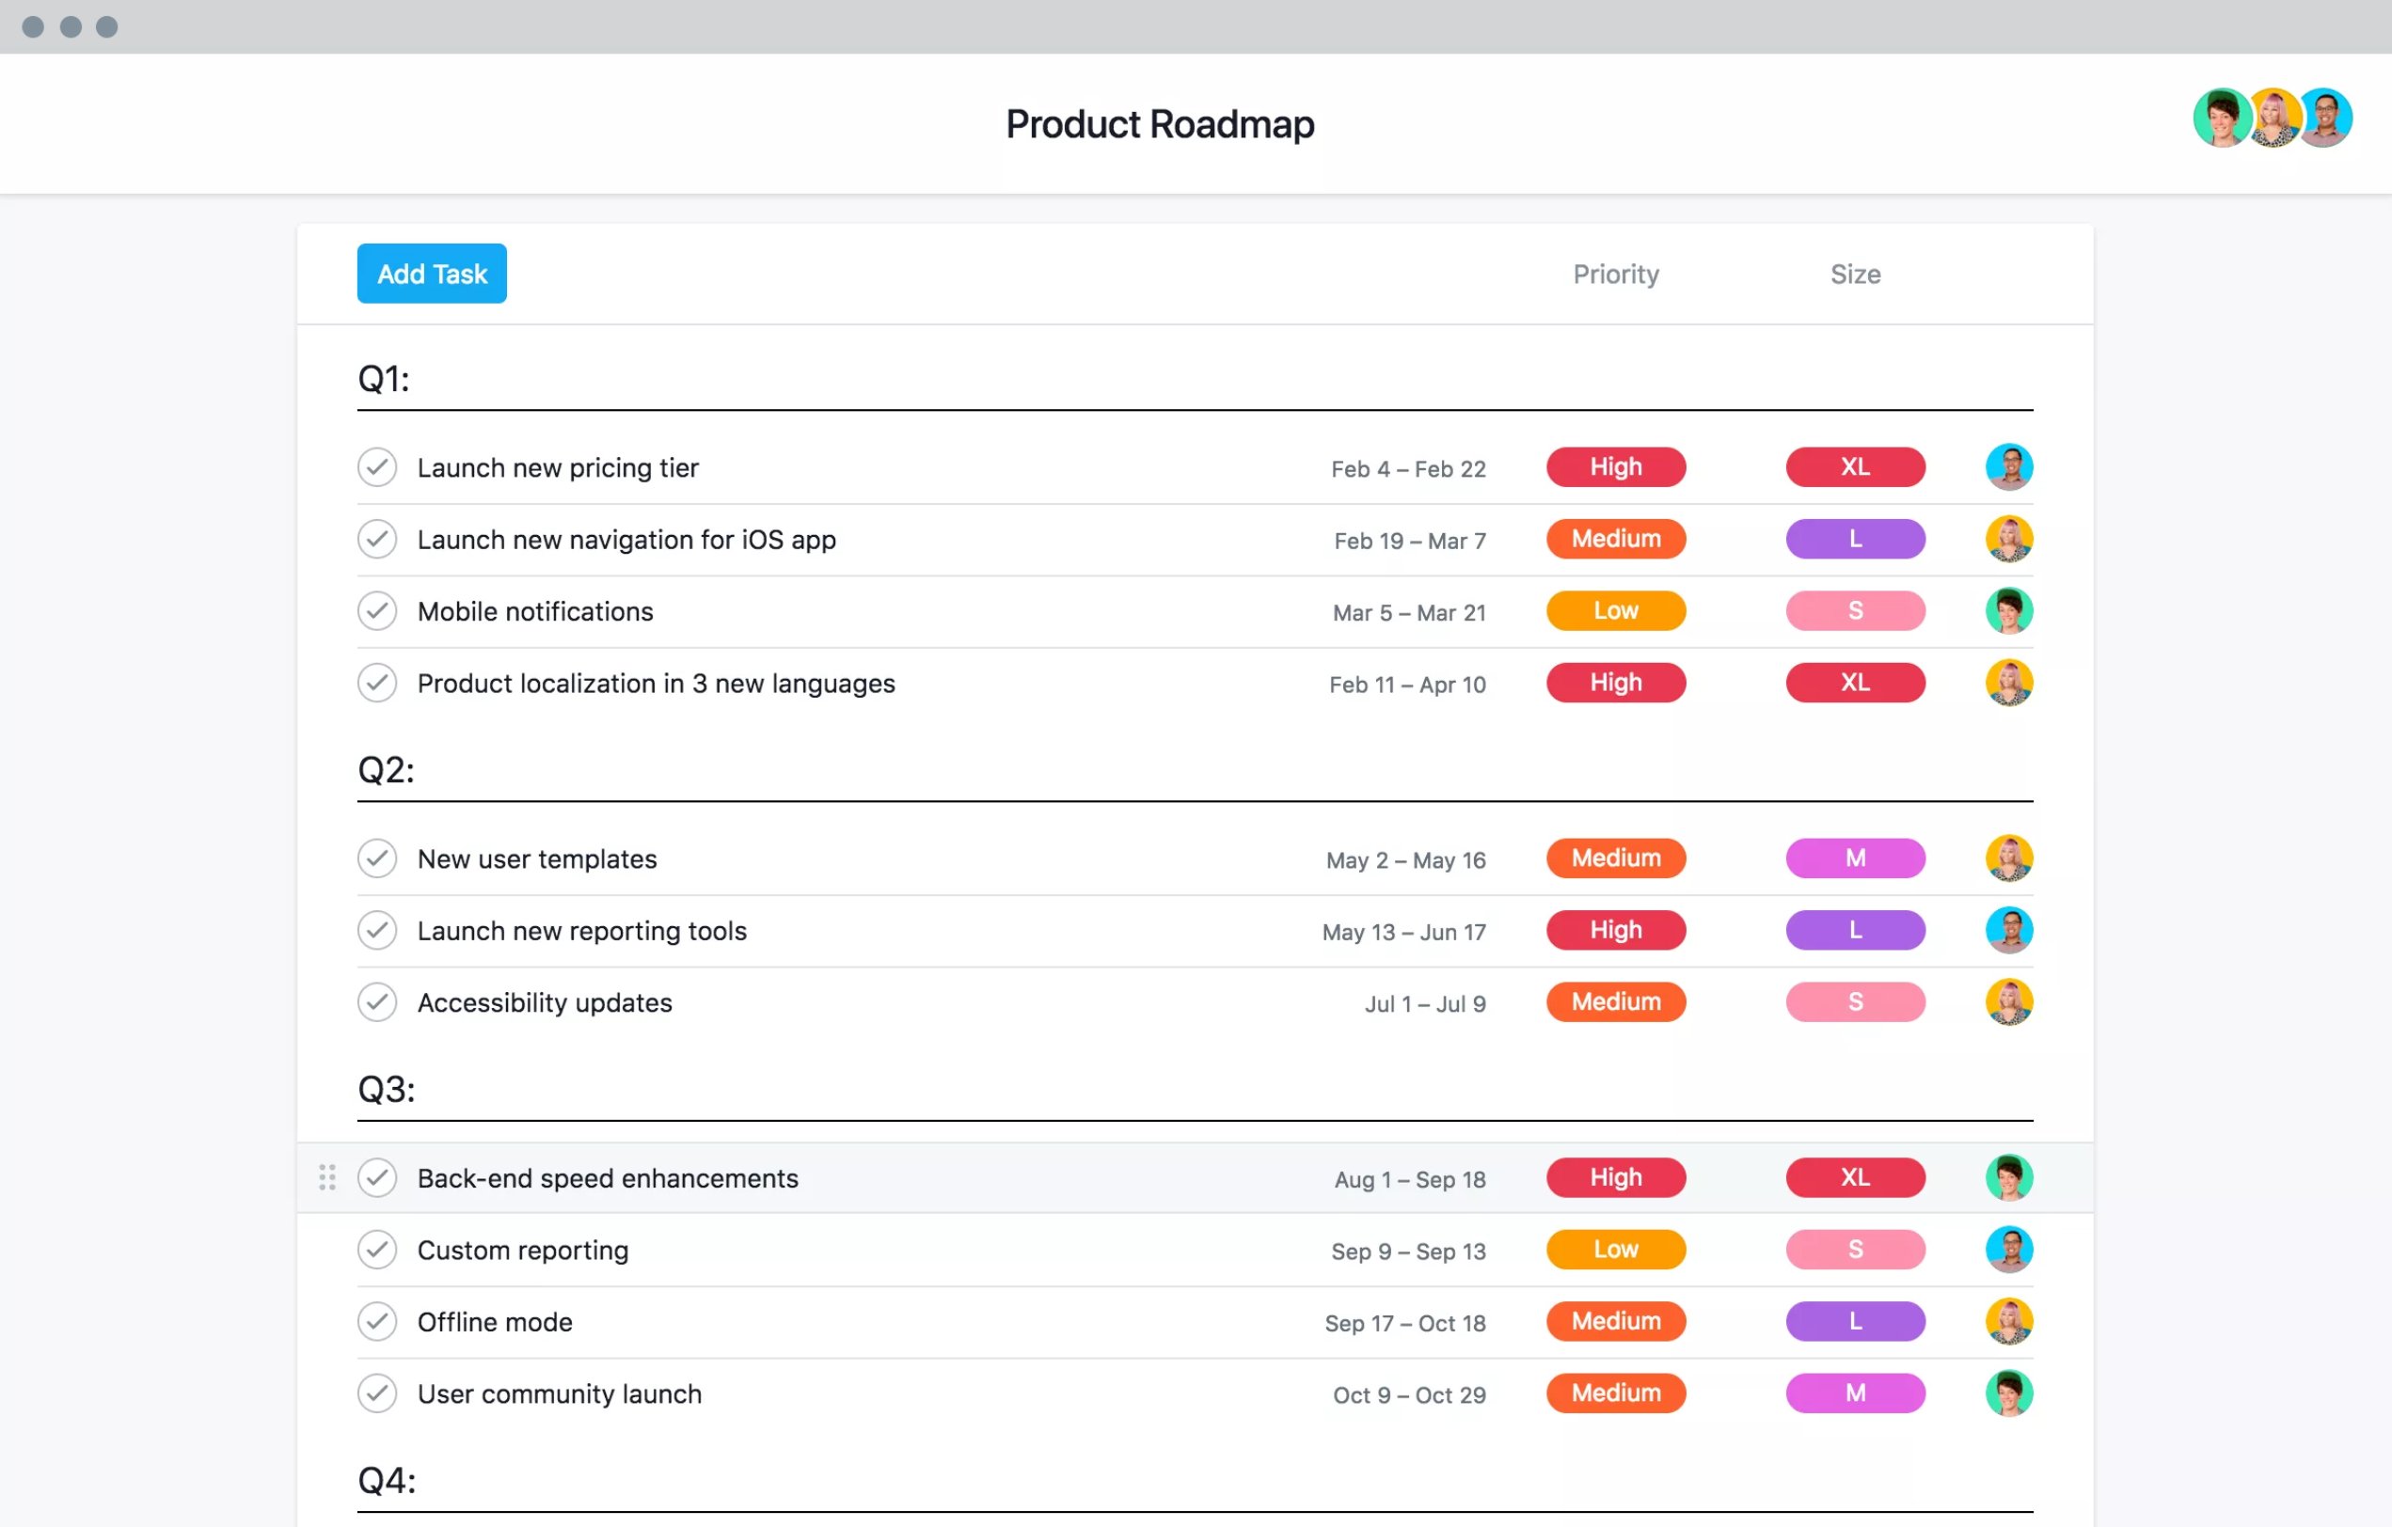Click the team avatar in the top-right corner

(2265, 120)
